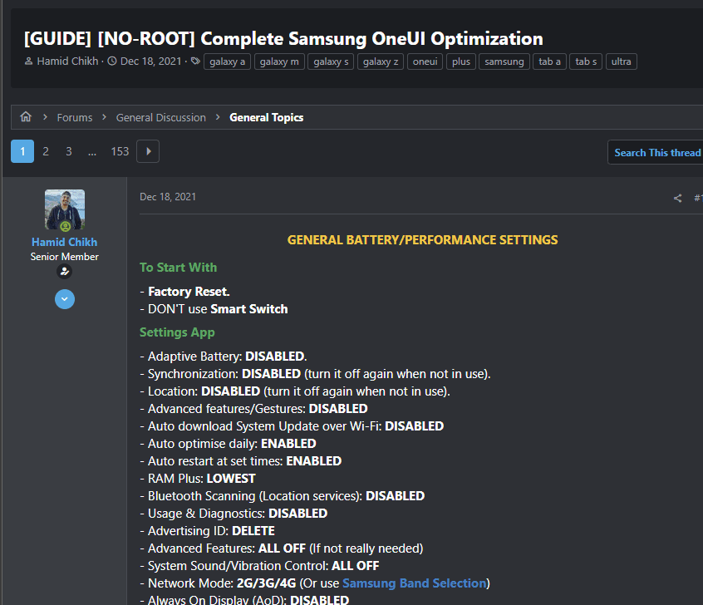Jump to last page 153
The image size is (703, 605).
(120, 151)
